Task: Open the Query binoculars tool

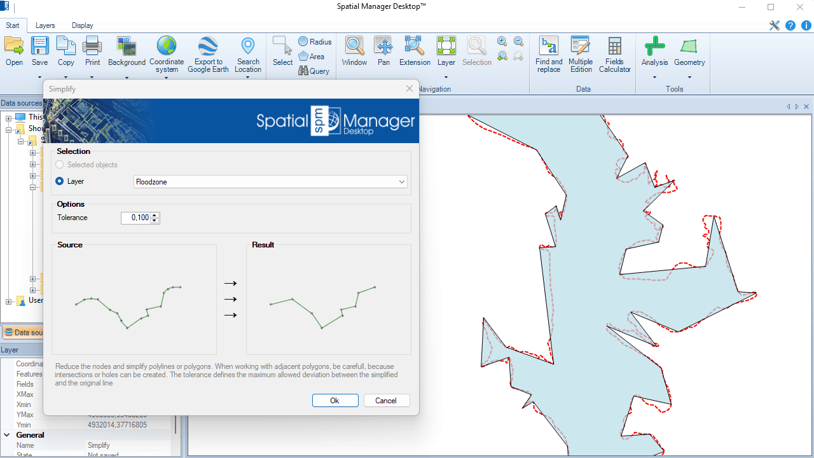Action: click(314, 71)
